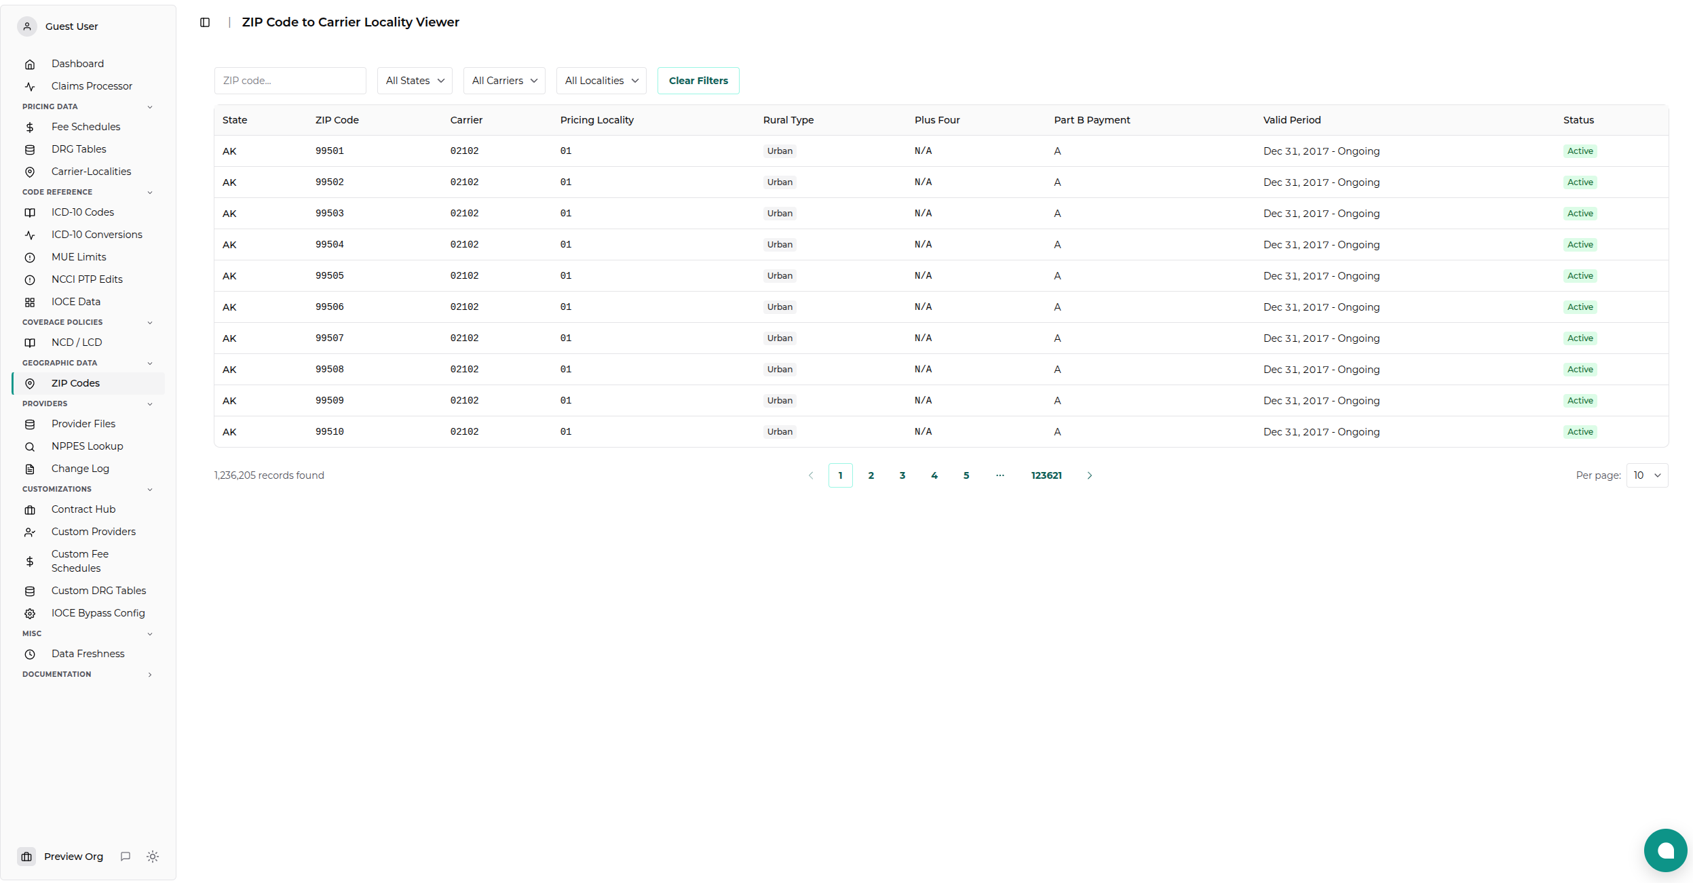Click the feedback message icon at sidebar bottom
1693x883 pixels.
(x=126, y=857)
